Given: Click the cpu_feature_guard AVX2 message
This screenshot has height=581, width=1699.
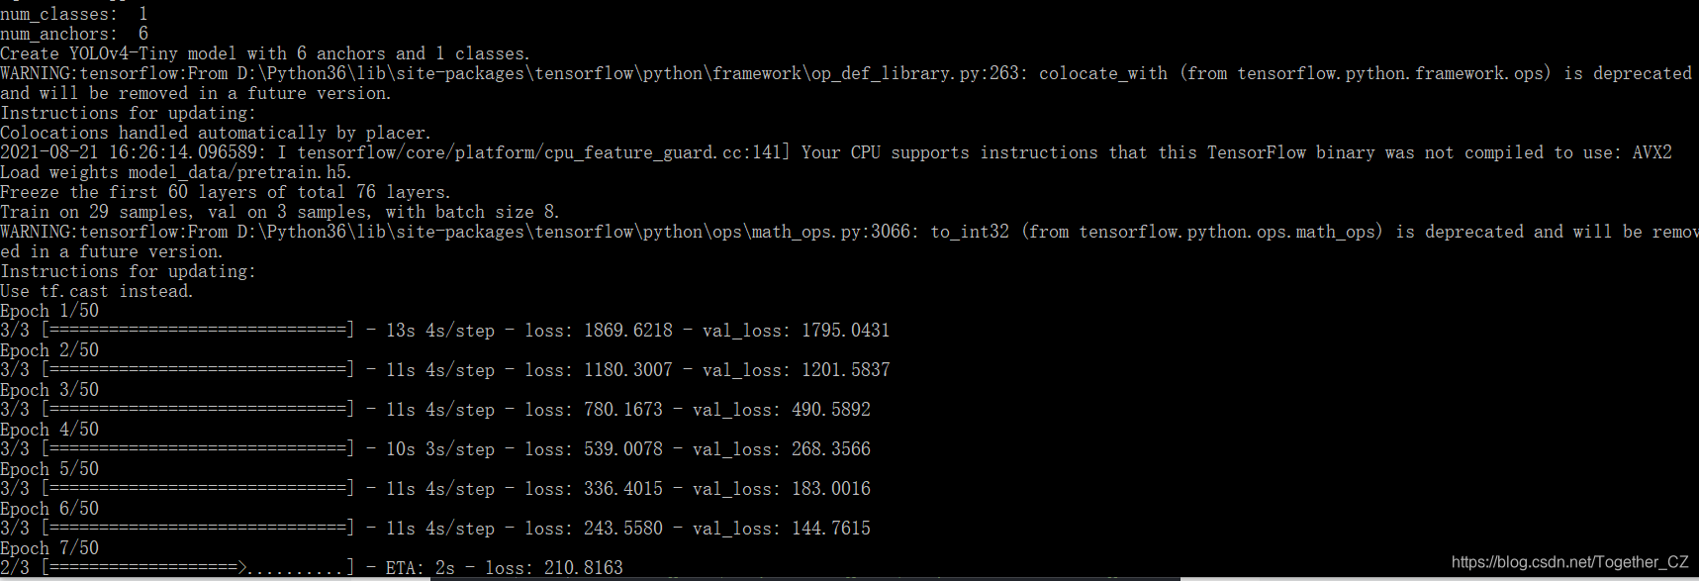Looking at the screenshot, I should [x=836, y=152].
